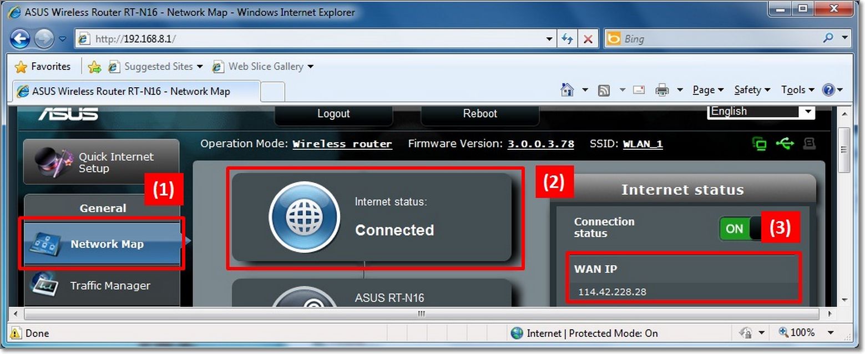Click the RSS feeds icon

pos(604,90)
